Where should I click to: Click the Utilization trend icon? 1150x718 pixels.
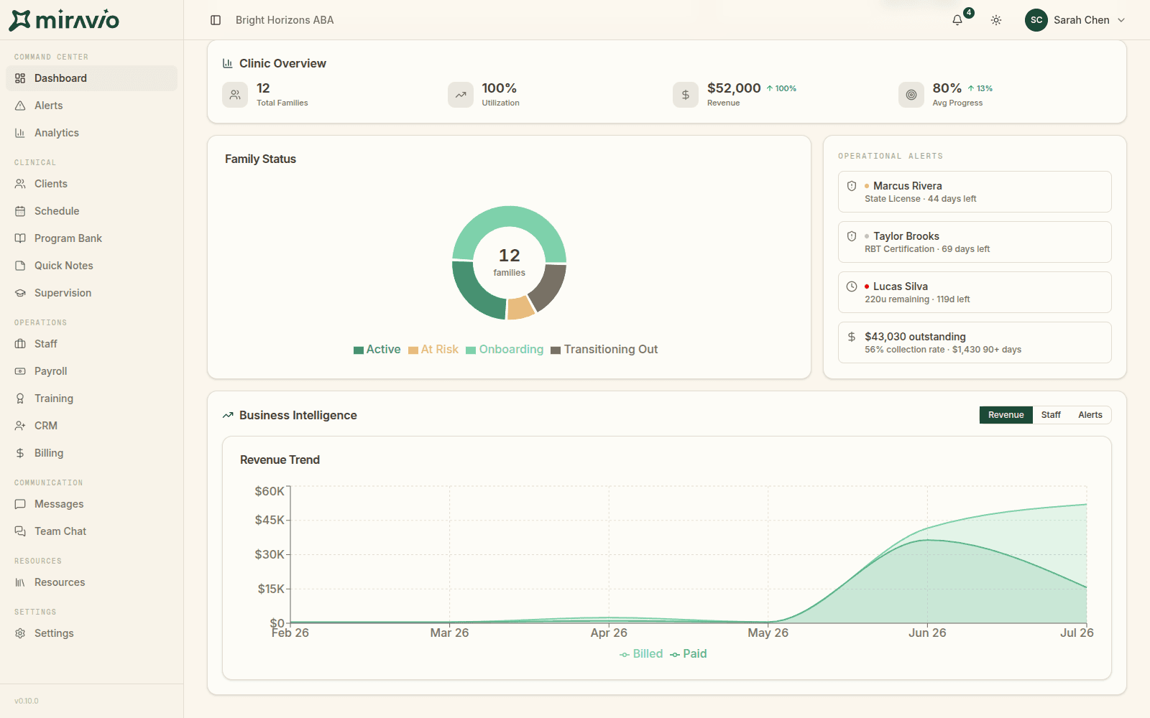click(x=461, y=95)
